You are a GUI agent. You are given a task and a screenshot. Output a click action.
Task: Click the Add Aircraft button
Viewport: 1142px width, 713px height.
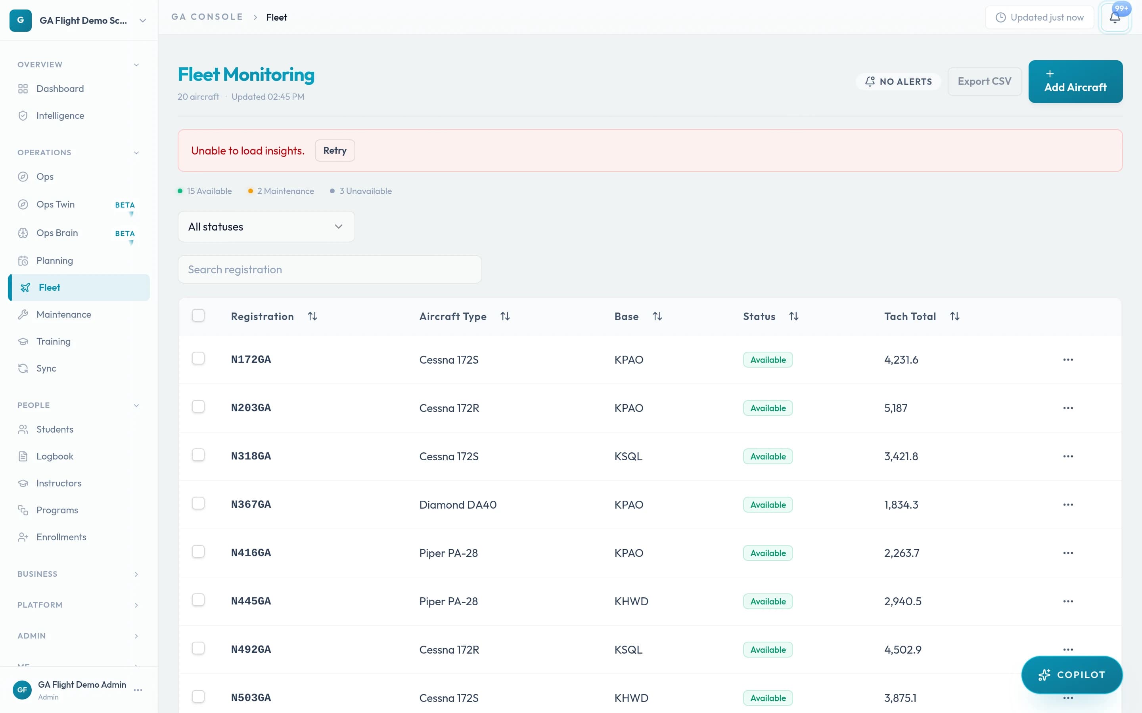tap(1075, 82)
